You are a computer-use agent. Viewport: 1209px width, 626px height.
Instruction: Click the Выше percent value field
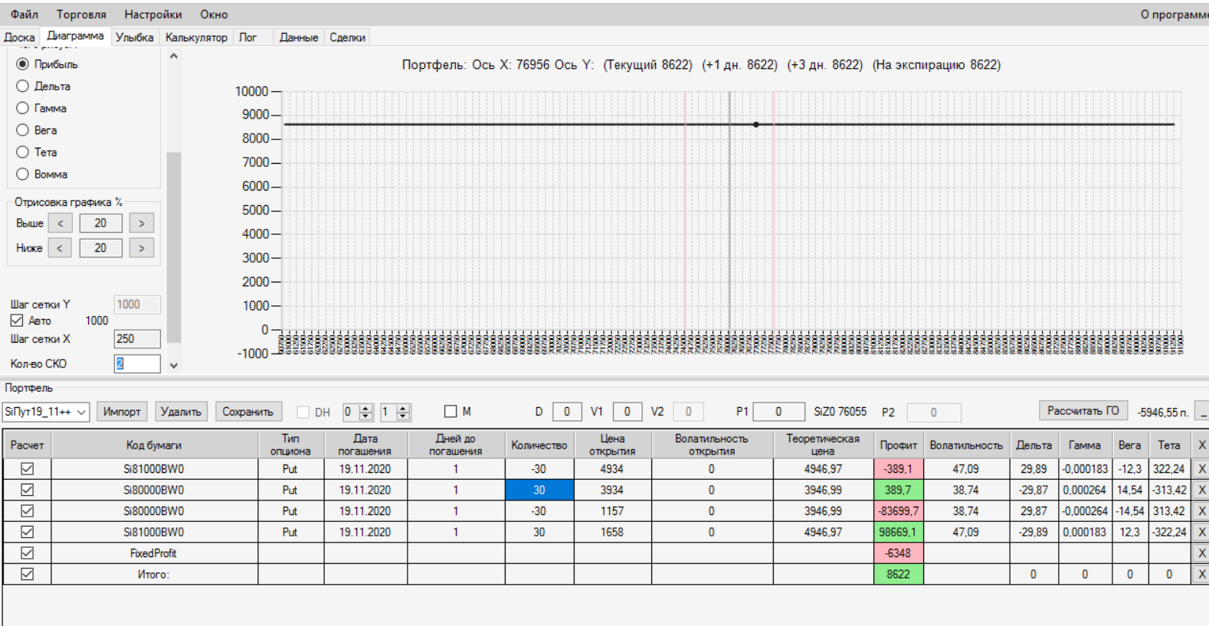(x=101, y=223)
